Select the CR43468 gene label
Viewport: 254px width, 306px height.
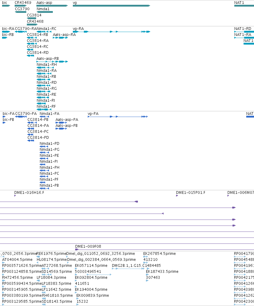pos(35,22)
